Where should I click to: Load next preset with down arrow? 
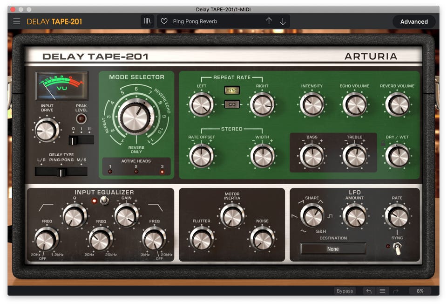(283, 21)
